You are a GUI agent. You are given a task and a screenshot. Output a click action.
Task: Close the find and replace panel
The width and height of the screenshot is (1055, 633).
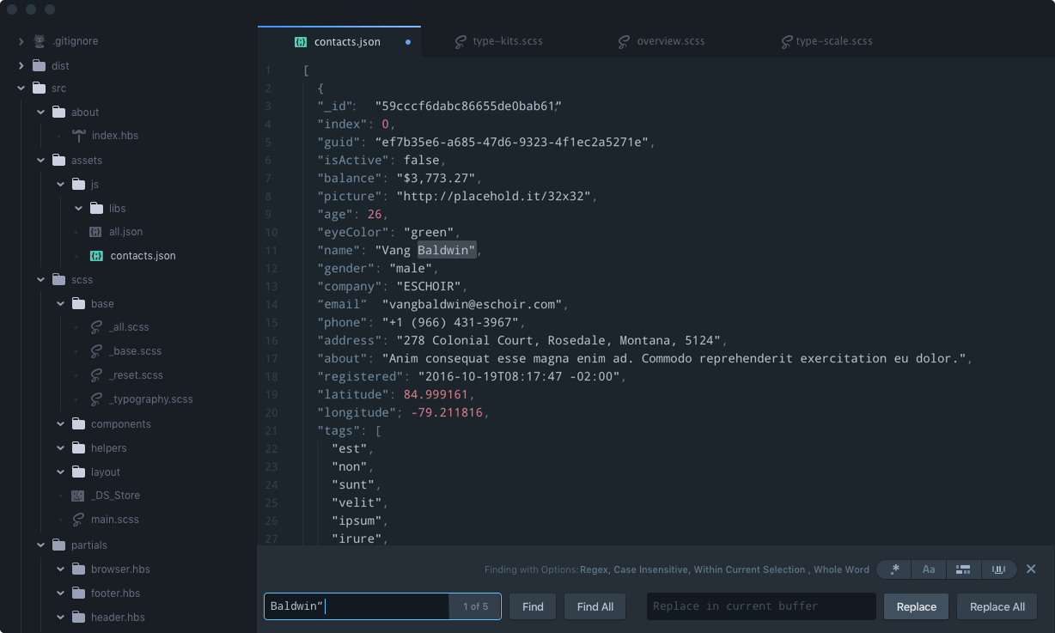(1031, 569)
